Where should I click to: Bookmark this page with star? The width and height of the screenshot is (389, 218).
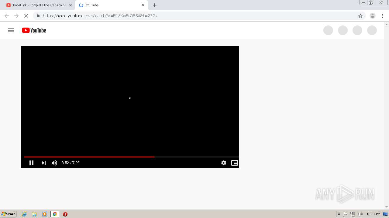click(x=360, y=16)
